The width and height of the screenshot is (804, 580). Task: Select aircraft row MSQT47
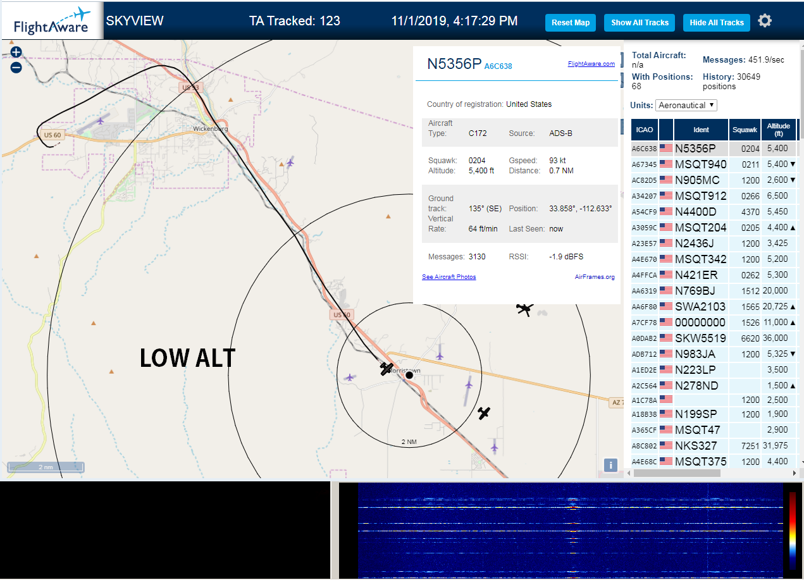[714, 430]
